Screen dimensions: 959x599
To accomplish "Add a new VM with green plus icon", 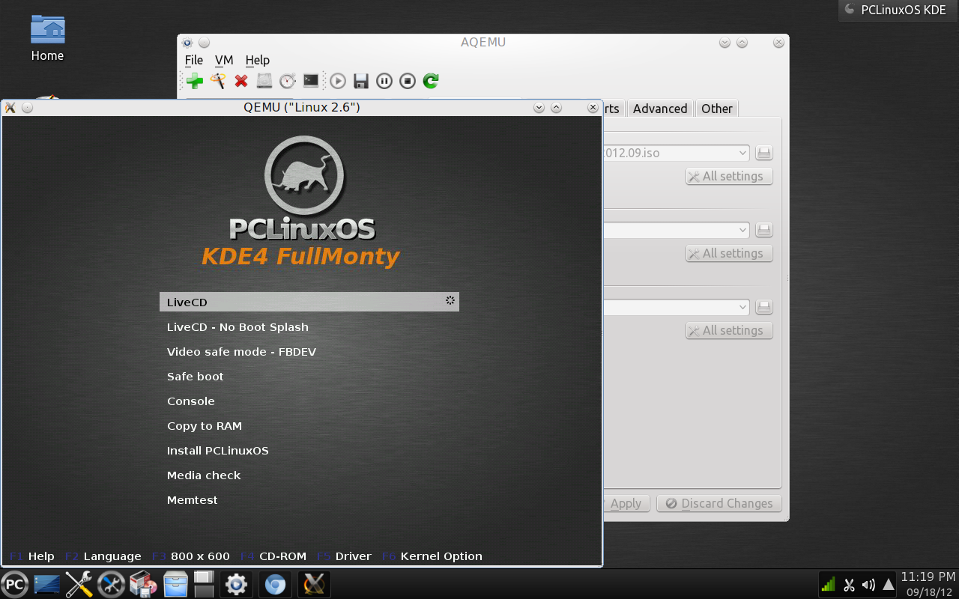I will (x=195, y=81).
